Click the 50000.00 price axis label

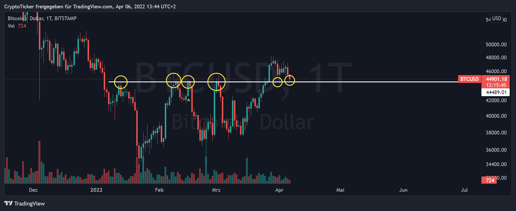pyautogui.click(x=496, y=45)
